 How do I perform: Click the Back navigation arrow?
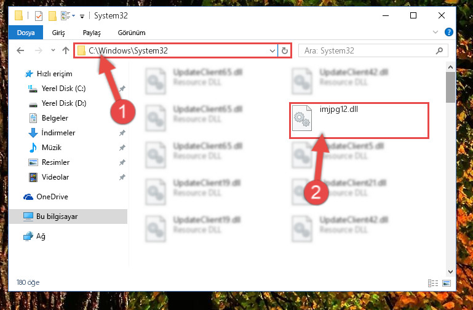coord(20,50)
